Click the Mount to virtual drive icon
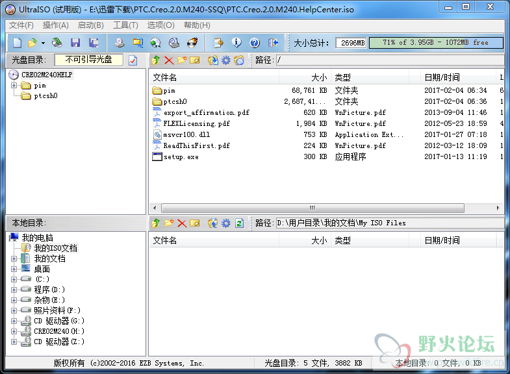 (x=174, y=43)
